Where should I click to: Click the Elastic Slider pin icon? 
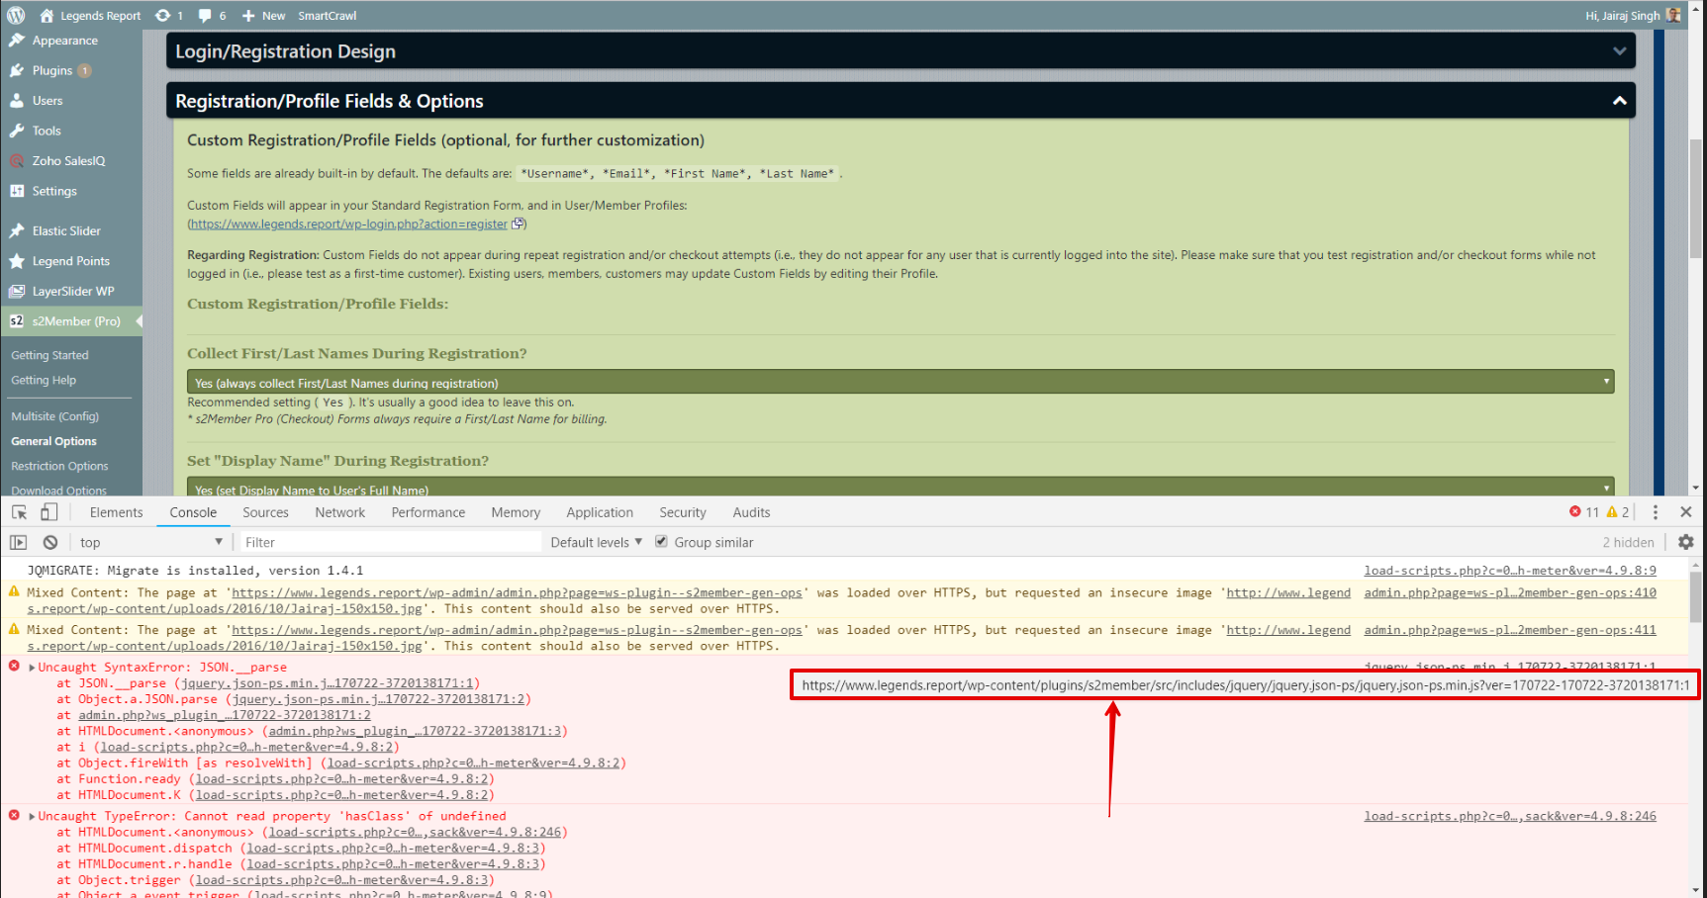[x=17, y=231]
